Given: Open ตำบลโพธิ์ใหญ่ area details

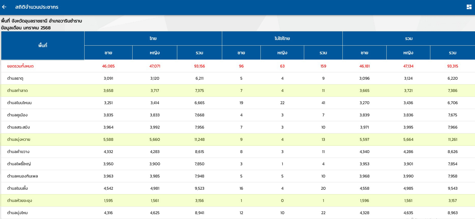Looking at the screenshot, I should tap(19, 164).
